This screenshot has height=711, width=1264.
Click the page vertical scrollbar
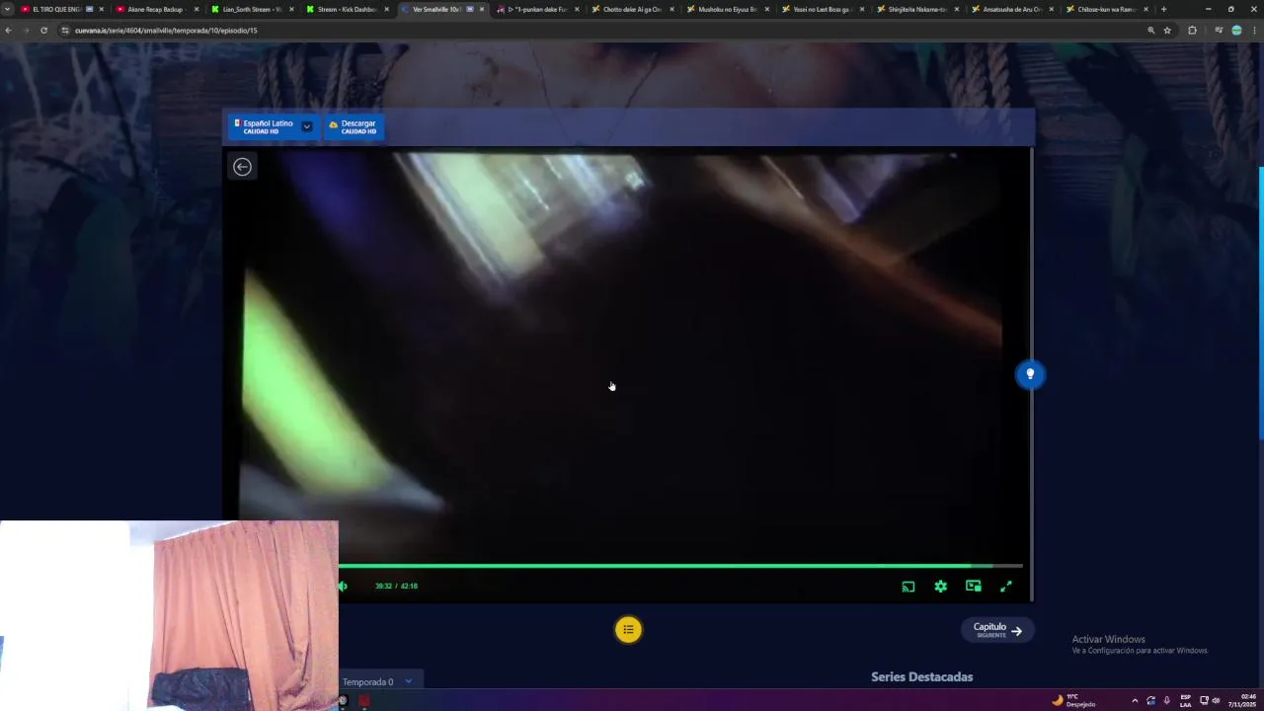(x=1261, y=302)
